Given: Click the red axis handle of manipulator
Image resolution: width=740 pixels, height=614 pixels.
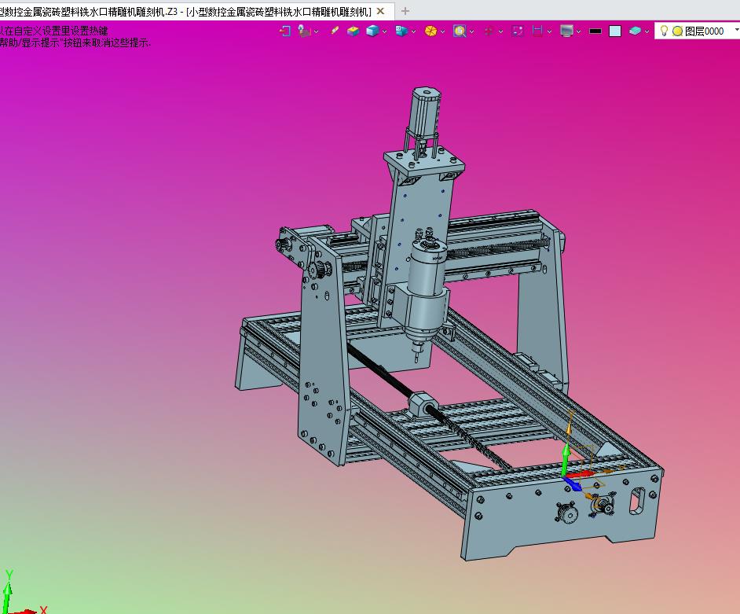Looking at the screenshot, I should pos(581,474).
